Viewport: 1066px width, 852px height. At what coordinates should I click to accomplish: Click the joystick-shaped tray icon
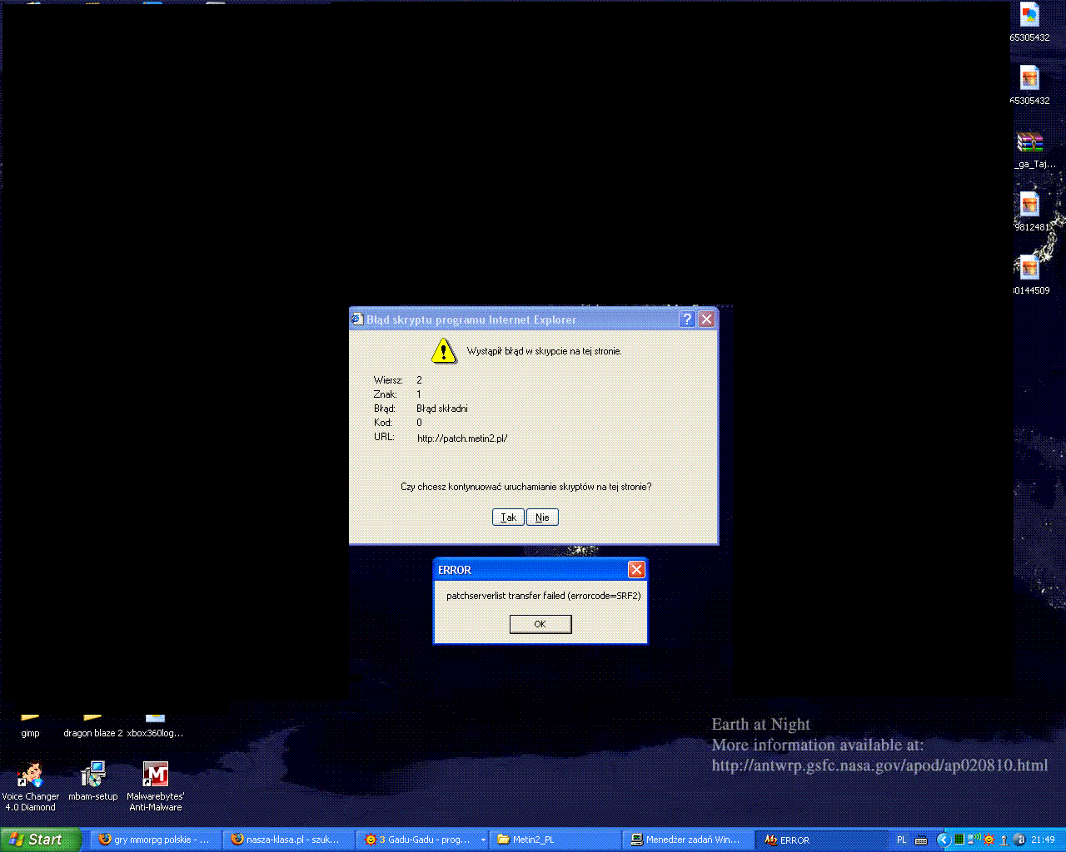pos(1004,840)
